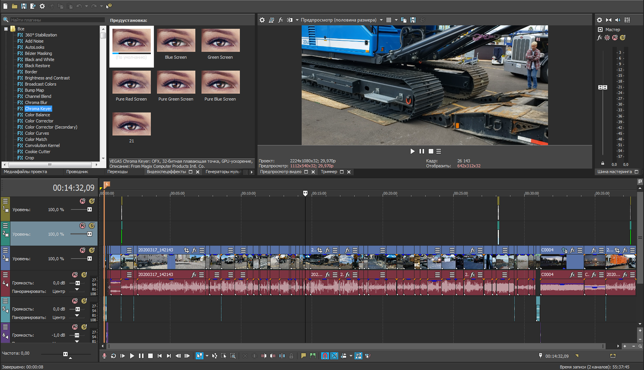Select the 'Color Curves' effect in plugin list
The width and height of the screenshot is (644, 370).
37,133
